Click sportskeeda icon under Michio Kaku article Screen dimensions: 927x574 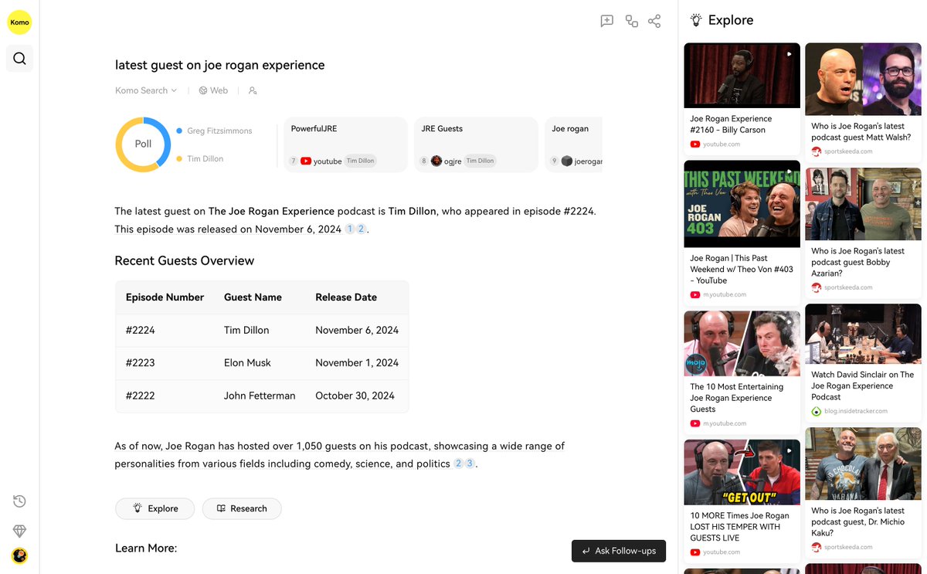(817, 547)
